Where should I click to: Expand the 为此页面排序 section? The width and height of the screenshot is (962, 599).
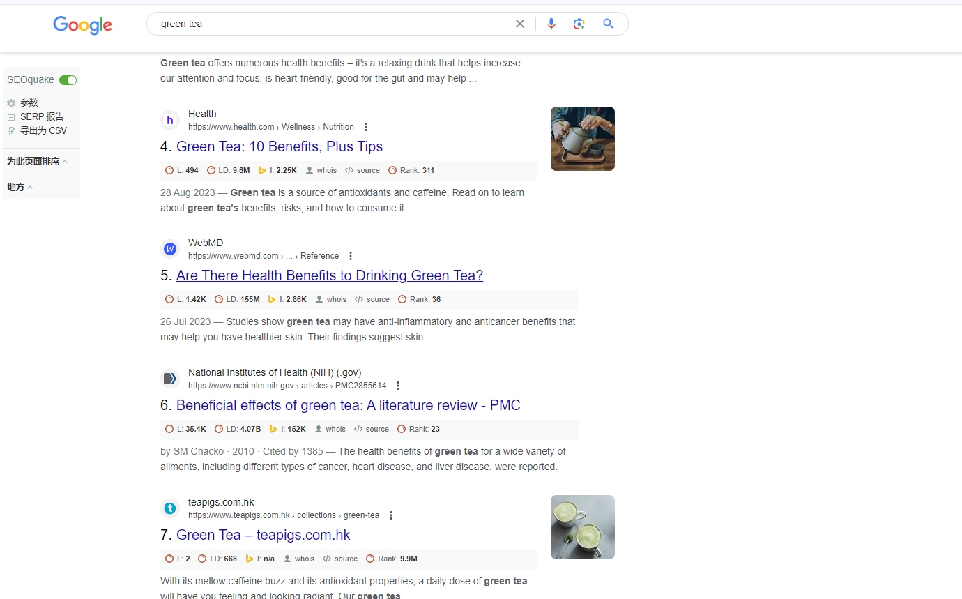tap(38, 162)
